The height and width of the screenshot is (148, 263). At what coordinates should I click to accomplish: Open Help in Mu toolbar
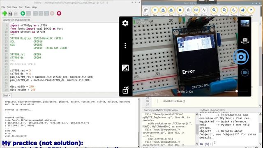tap(251, 12)
